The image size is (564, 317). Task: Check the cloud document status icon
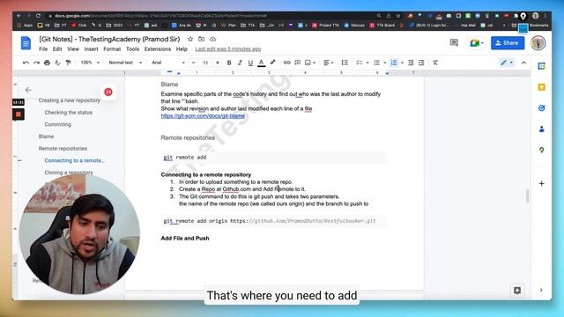213,39
